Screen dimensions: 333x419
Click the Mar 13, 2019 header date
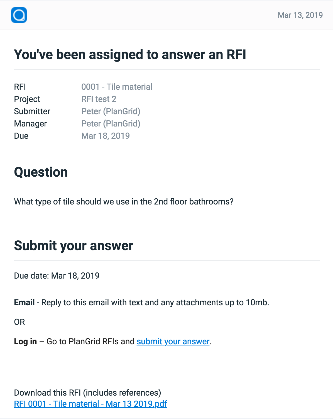click(300, 15)
